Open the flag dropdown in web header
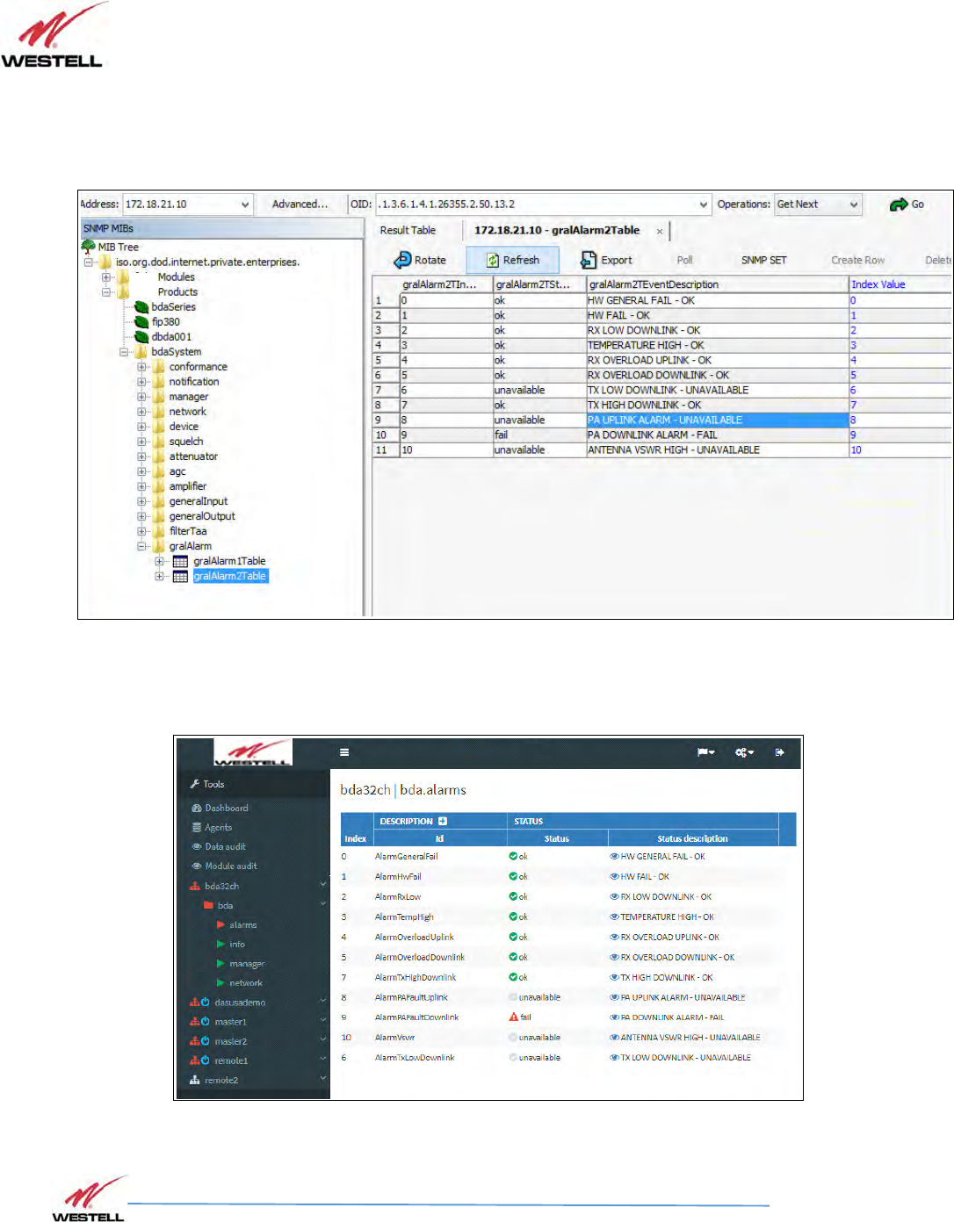 (705, 752)
